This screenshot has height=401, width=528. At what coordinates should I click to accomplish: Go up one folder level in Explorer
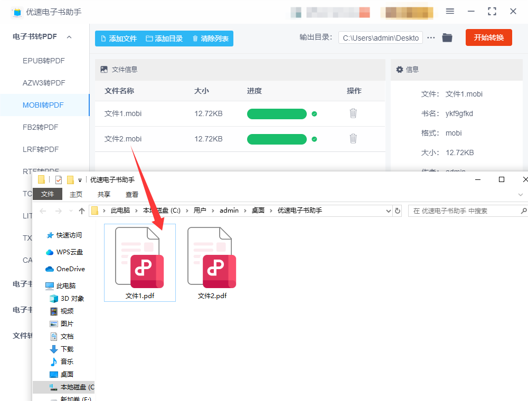click(81, 211)
